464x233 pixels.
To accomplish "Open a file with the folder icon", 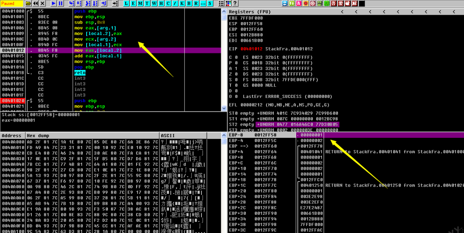I will click(29, 3).
